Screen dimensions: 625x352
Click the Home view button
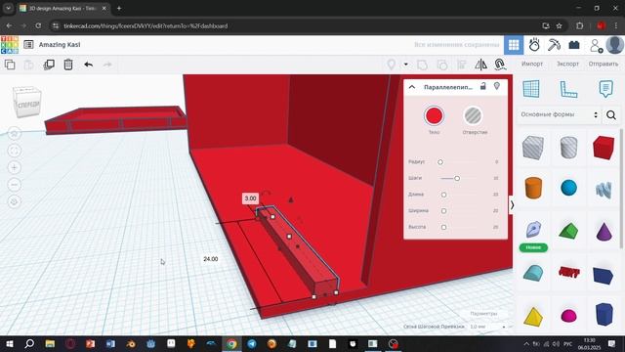pos(15,134)
